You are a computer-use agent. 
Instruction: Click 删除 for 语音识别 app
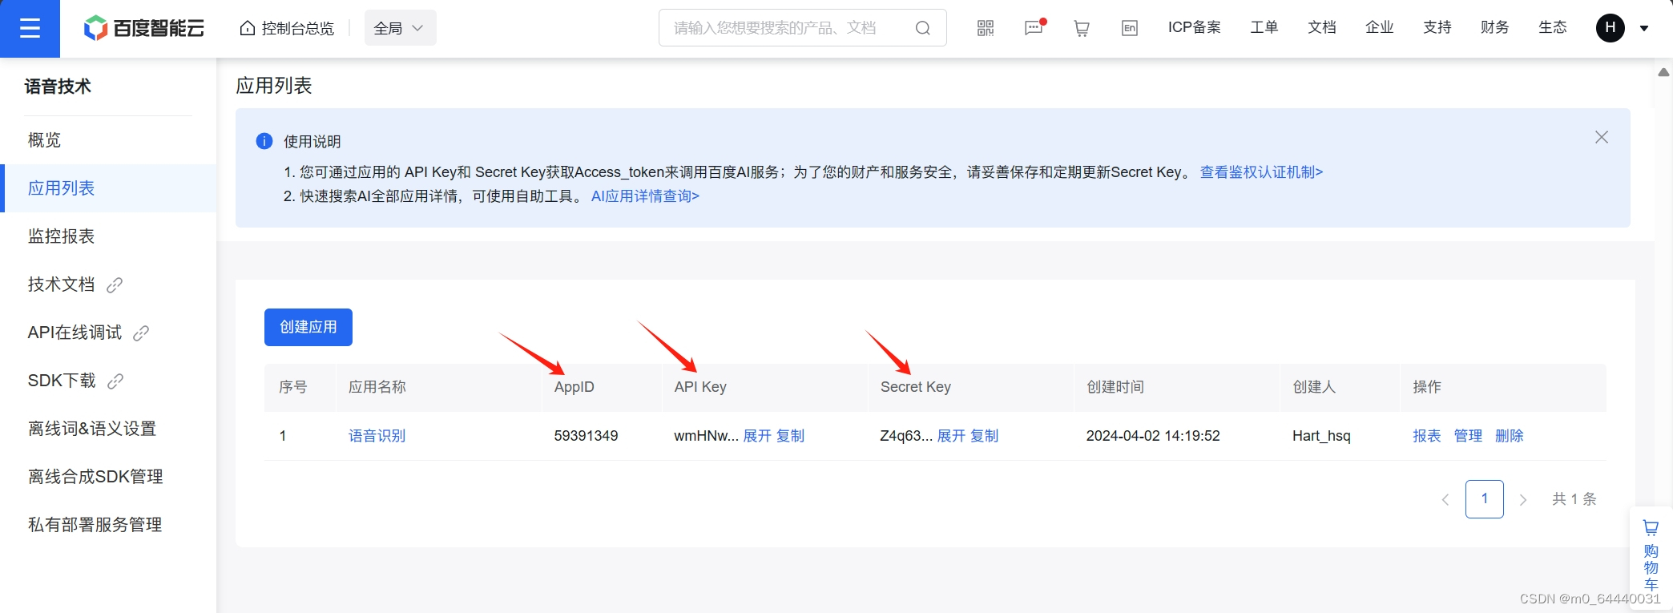1510,436
